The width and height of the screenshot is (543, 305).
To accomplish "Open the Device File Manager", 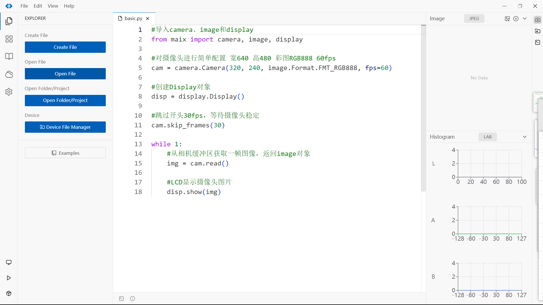I will [x=65, y=127].
